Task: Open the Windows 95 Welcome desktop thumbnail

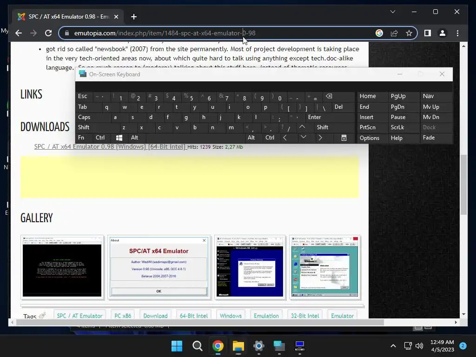Action: click(x=324, y=267)
